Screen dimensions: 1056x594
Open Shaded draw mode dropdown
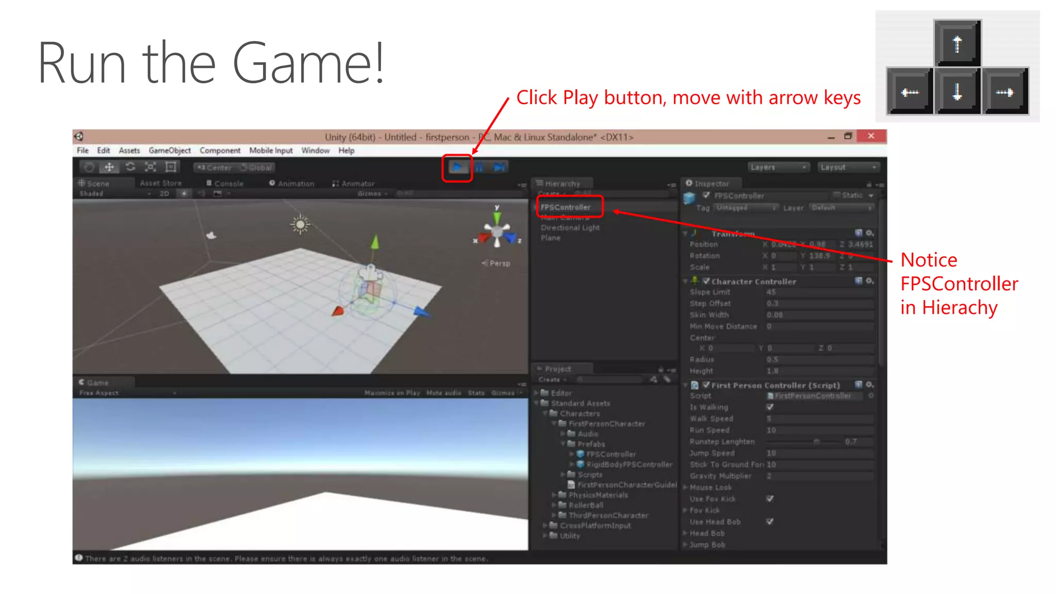[x=114, y=193]
